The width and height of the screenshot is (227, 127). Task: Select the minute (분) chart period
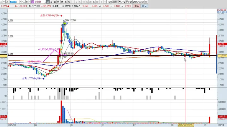point(62,2)
